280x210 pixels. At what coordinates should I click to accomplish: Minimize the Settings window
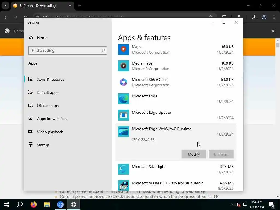pos(211,22)
